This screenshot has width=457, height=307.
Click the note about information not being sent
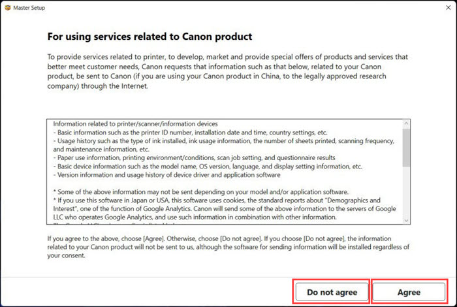pos(201,192)
